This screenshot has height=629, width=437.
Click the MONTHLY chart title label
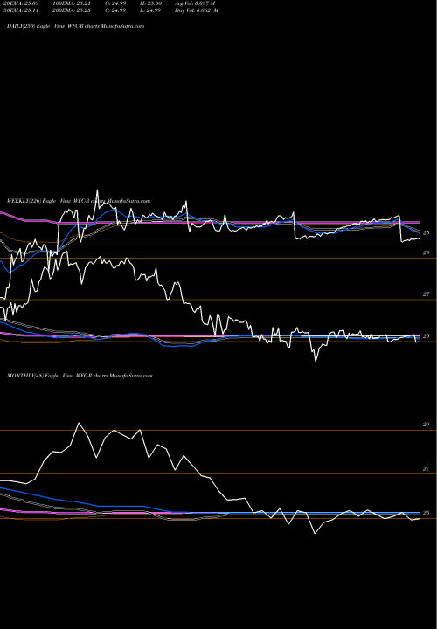click(80, 376)
